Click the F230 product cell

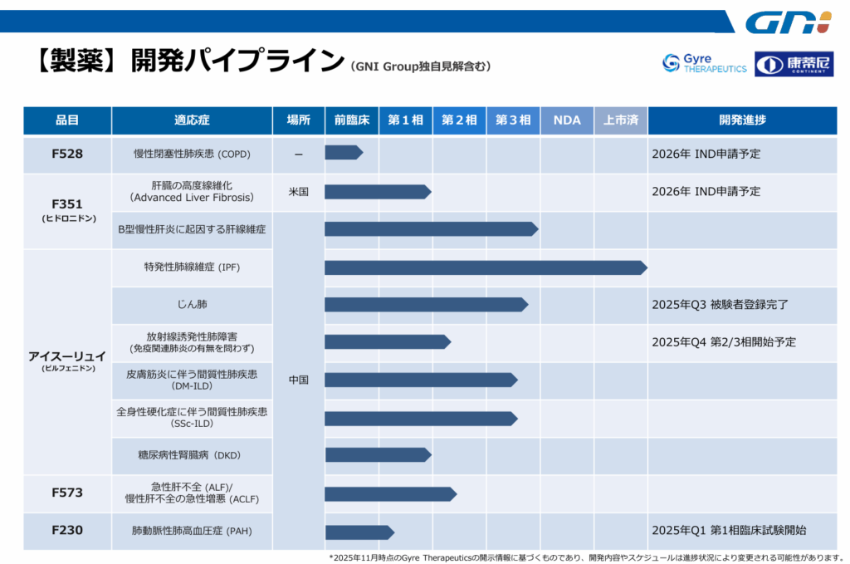click(67, 531)
